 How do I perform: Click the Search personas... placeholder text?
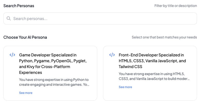(30, 19)
